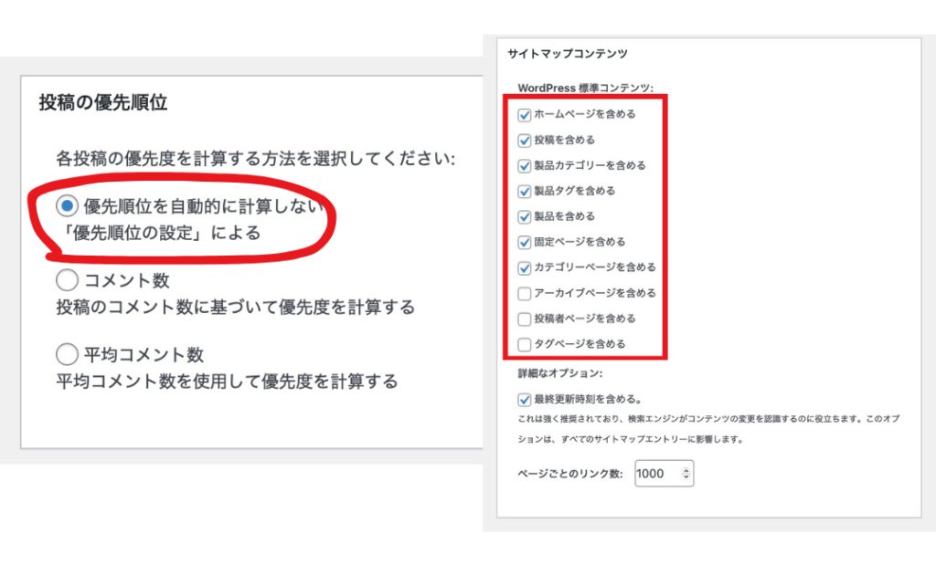The height and width of the screenshot is (565, 936).
Task: Toggle the '投稿を含める' checkbox
Action: [525, 141]
